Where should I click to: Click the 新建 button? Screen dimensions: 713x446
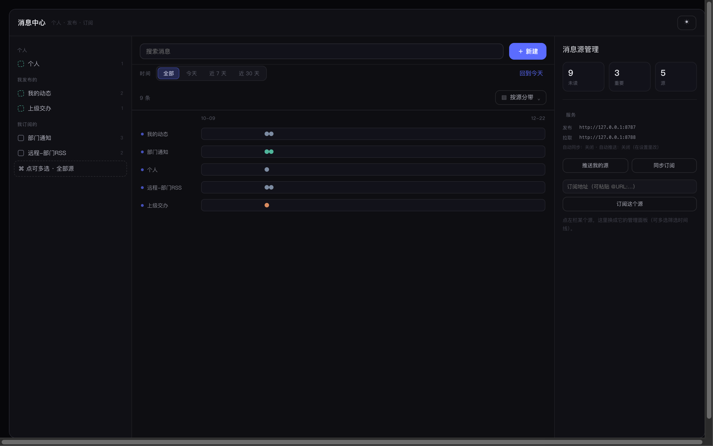pos(528,51)
